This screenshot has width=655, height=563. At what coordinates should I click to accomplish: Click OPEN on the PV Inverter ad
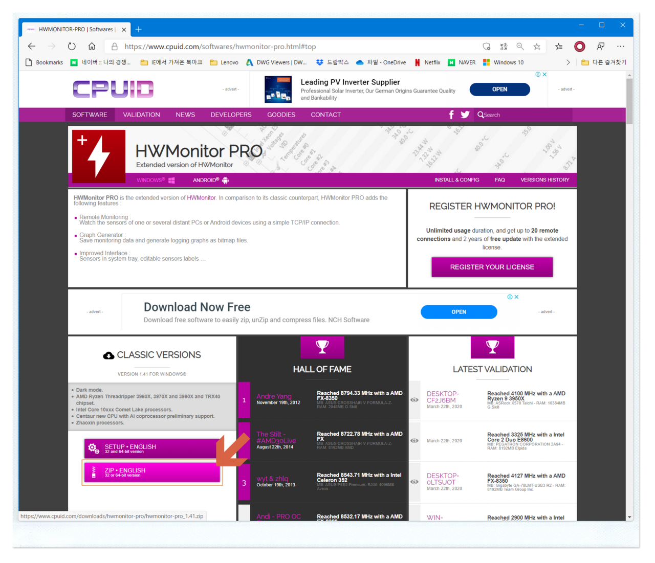[500, 89]
